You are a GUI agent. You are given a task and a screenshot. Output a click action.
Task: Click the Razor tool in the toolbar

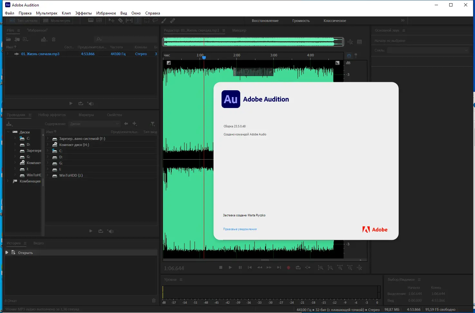click(x=120, y=20)
